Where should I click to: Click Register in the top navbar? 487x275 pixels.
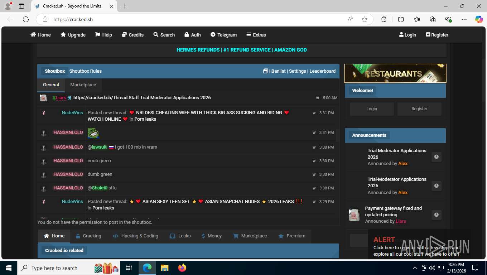437,35
